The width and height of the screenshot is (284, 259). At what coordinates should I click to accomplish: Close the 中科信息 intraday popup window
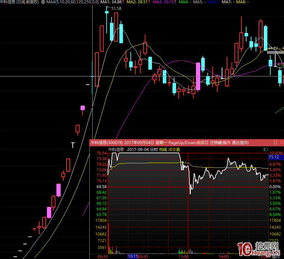(282, 142)
